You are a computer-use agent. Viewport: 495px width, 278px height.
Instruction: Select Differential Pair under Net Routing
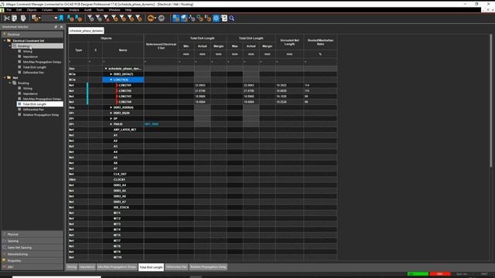[33, 110]
